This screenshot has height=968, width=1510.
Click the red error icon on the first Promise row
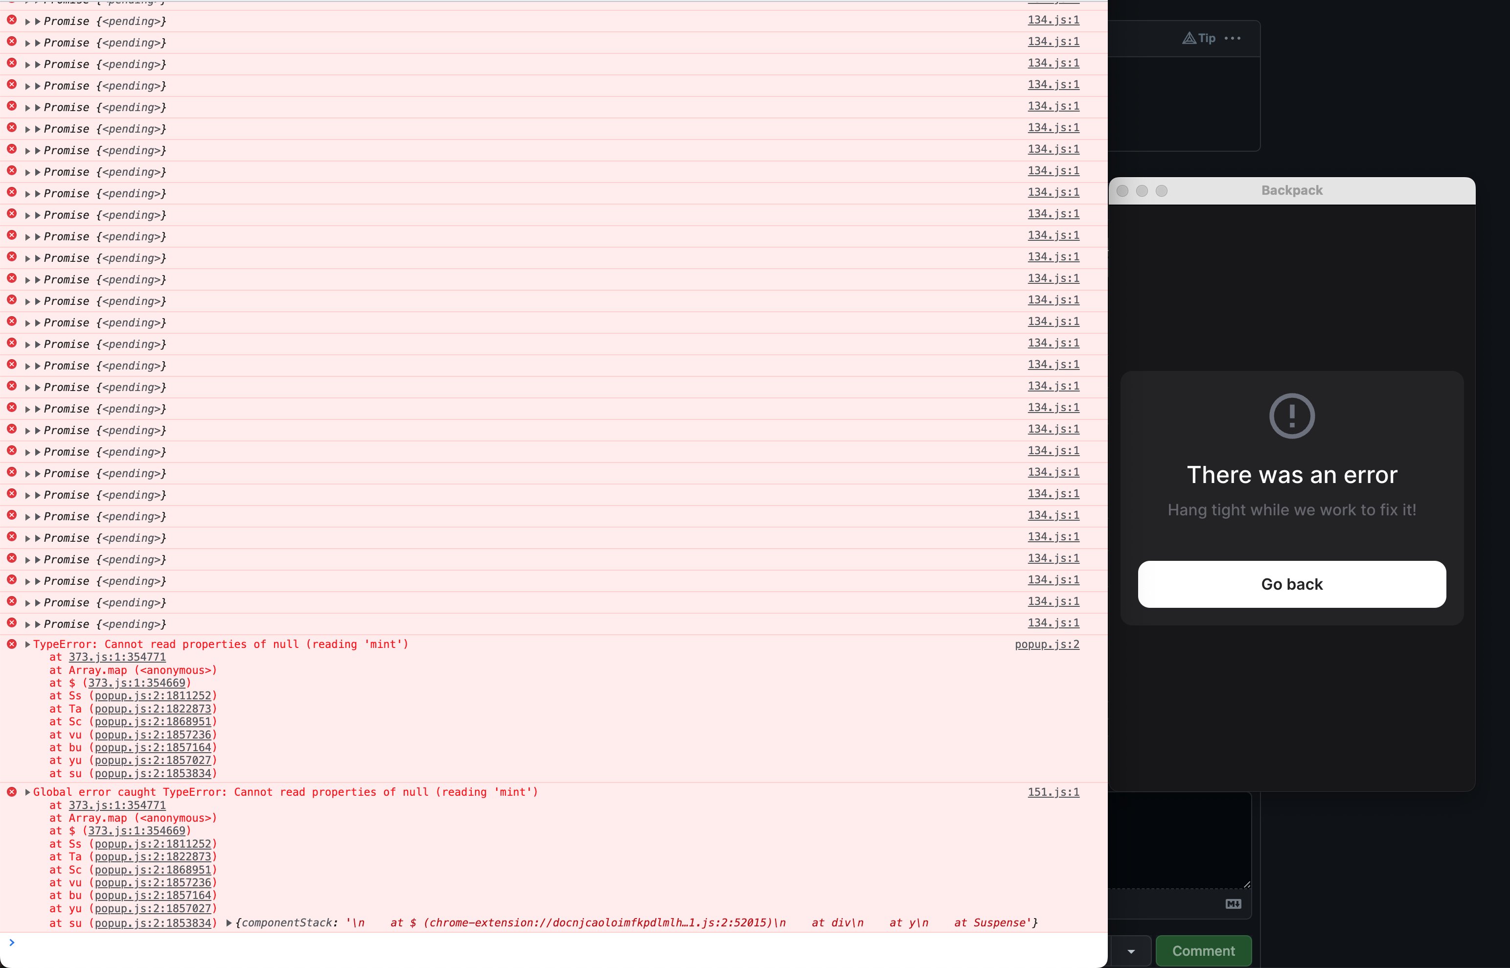pos(12,20)
